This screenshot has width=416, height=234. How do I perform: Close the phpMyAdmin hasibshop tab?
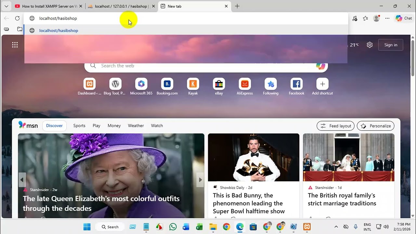[153, 6]
